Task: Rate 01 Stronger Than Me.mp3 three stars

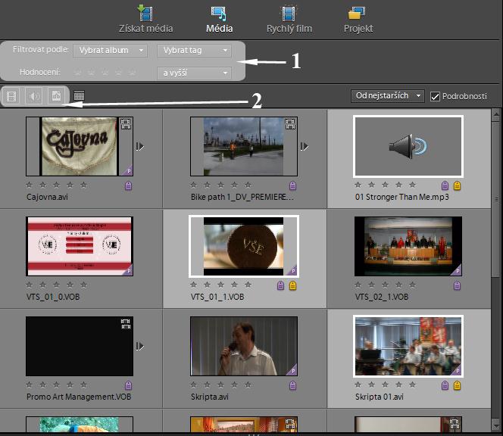Action: 385,185
